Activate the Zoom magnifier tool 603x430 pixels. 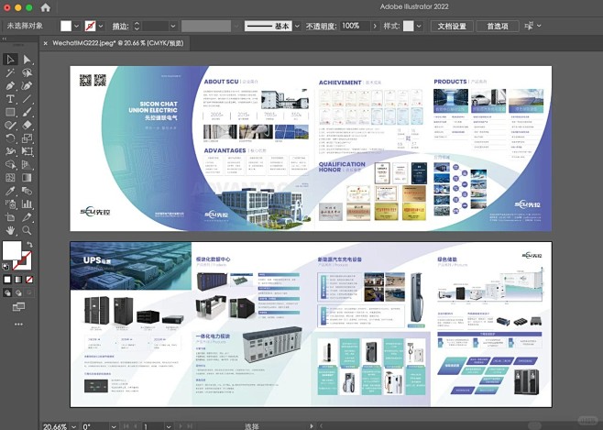tap(27, 231)
